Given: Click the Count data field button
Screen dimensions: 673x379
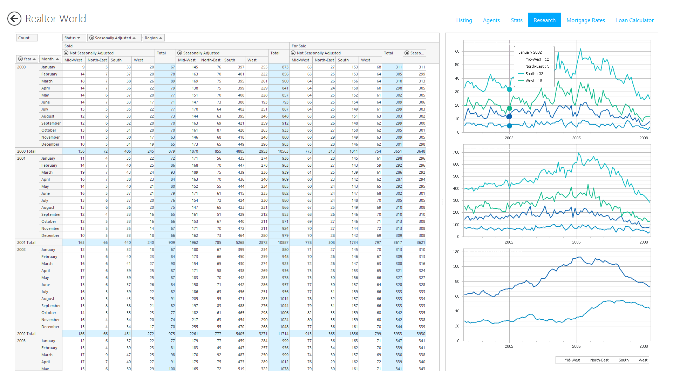Looking at the screenshot, I should [26, 38].
